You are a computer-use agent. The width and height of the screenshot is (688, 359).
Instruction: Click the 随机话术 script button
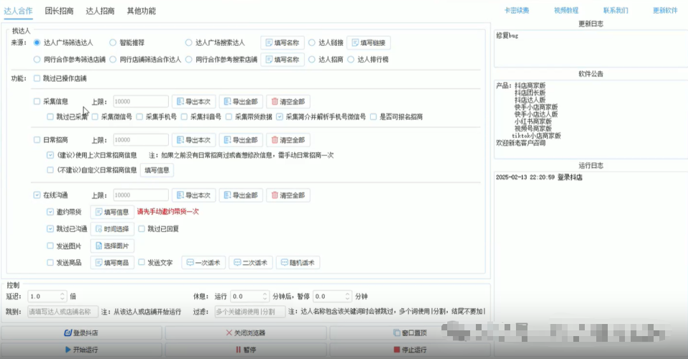point(298,262)
